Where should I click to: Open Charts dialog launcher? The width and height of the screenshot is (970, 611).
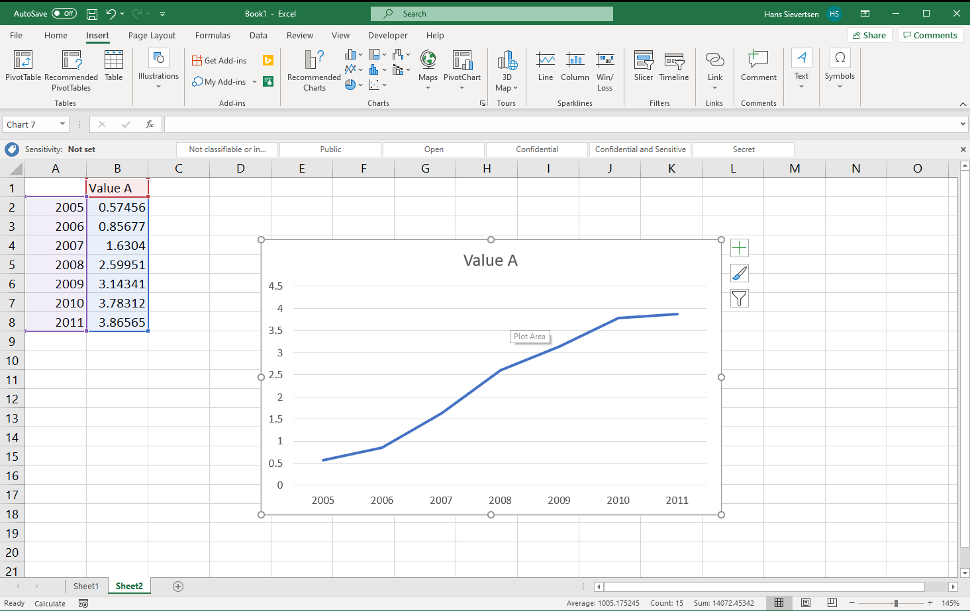click(x=483, y=103)
